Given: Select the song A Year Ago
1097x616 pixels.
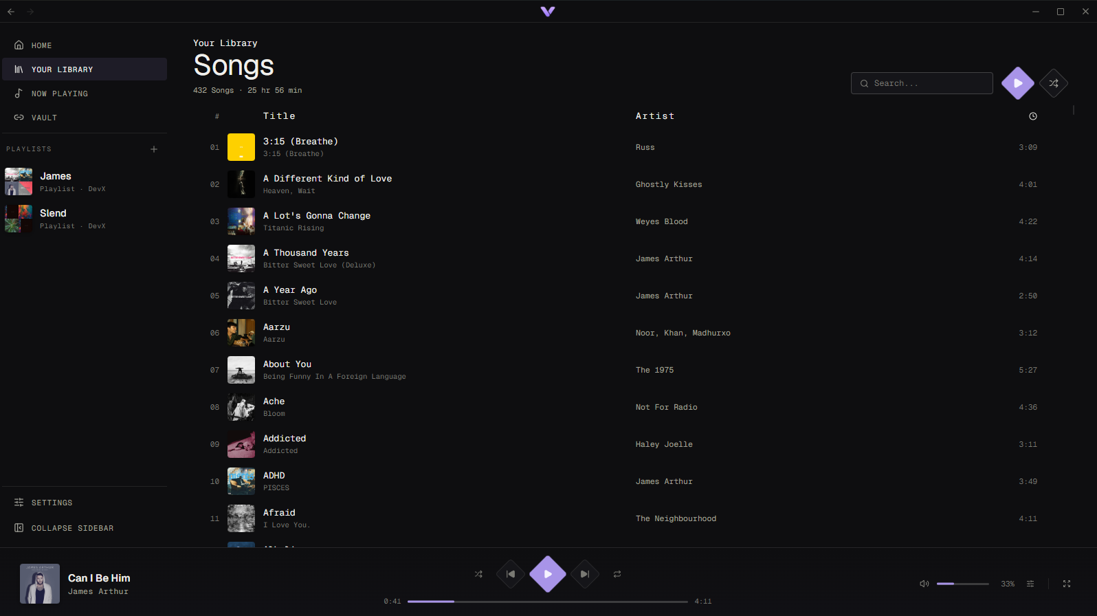Looking at the screenshot, I should click(623, 296).
